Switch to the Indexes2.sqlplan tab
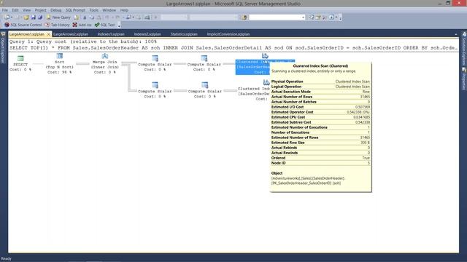This screenshot has width=467, height=262. click(x=147, y=34)
